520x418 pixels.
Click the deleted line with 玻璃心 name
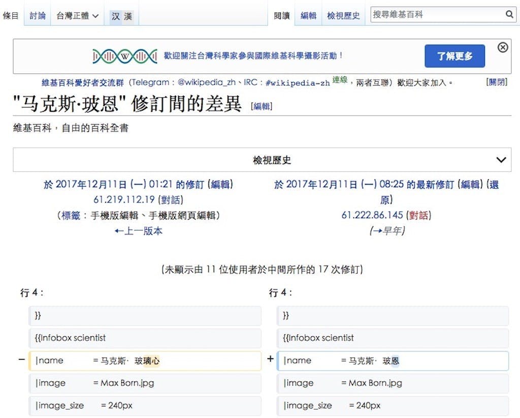pyautogui.click(x=145, y=361)
